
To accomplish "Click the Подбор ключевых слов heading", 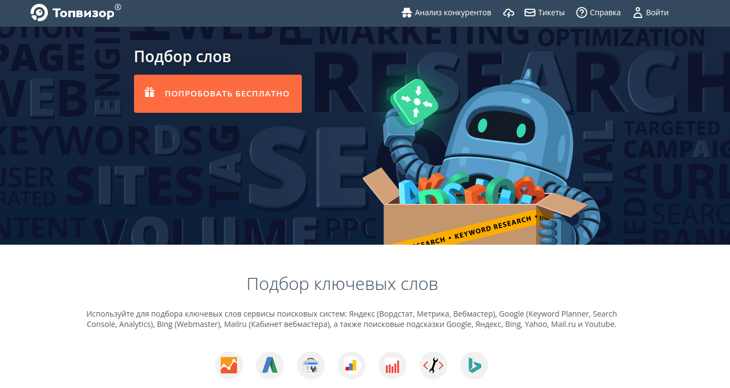I will [342, 284].
